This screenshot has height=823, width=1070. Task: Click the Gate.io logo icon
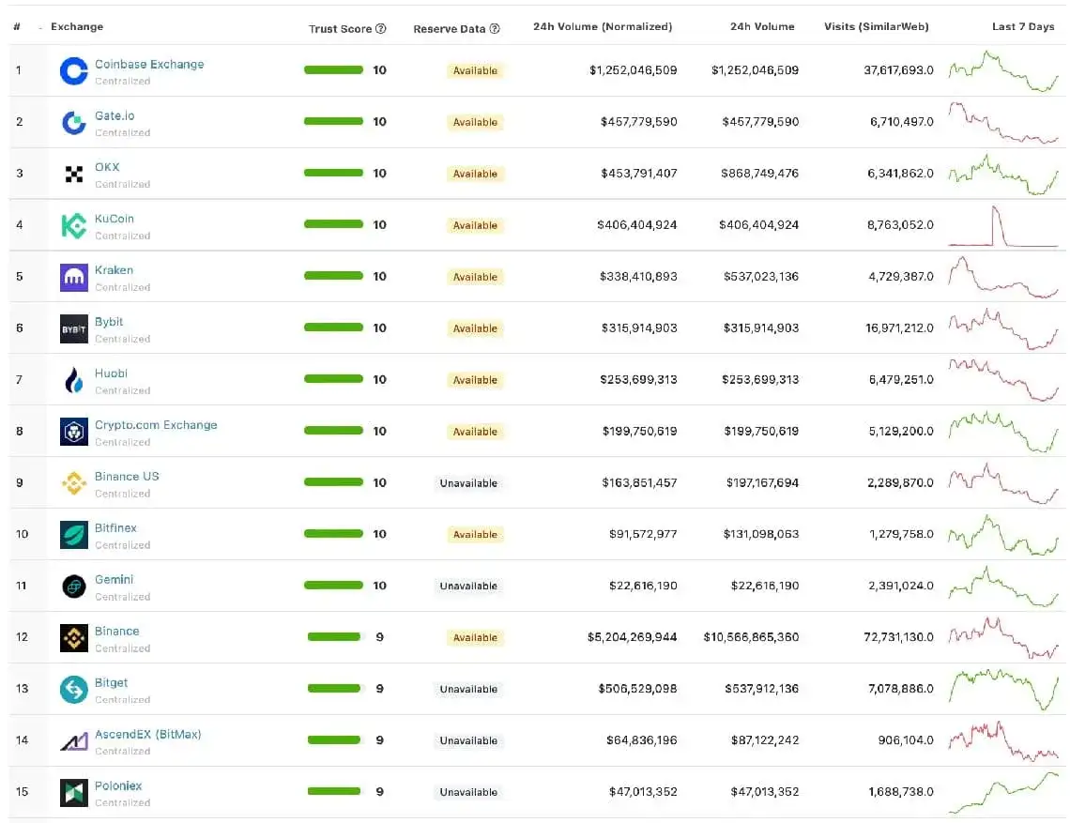coord(74,123)
